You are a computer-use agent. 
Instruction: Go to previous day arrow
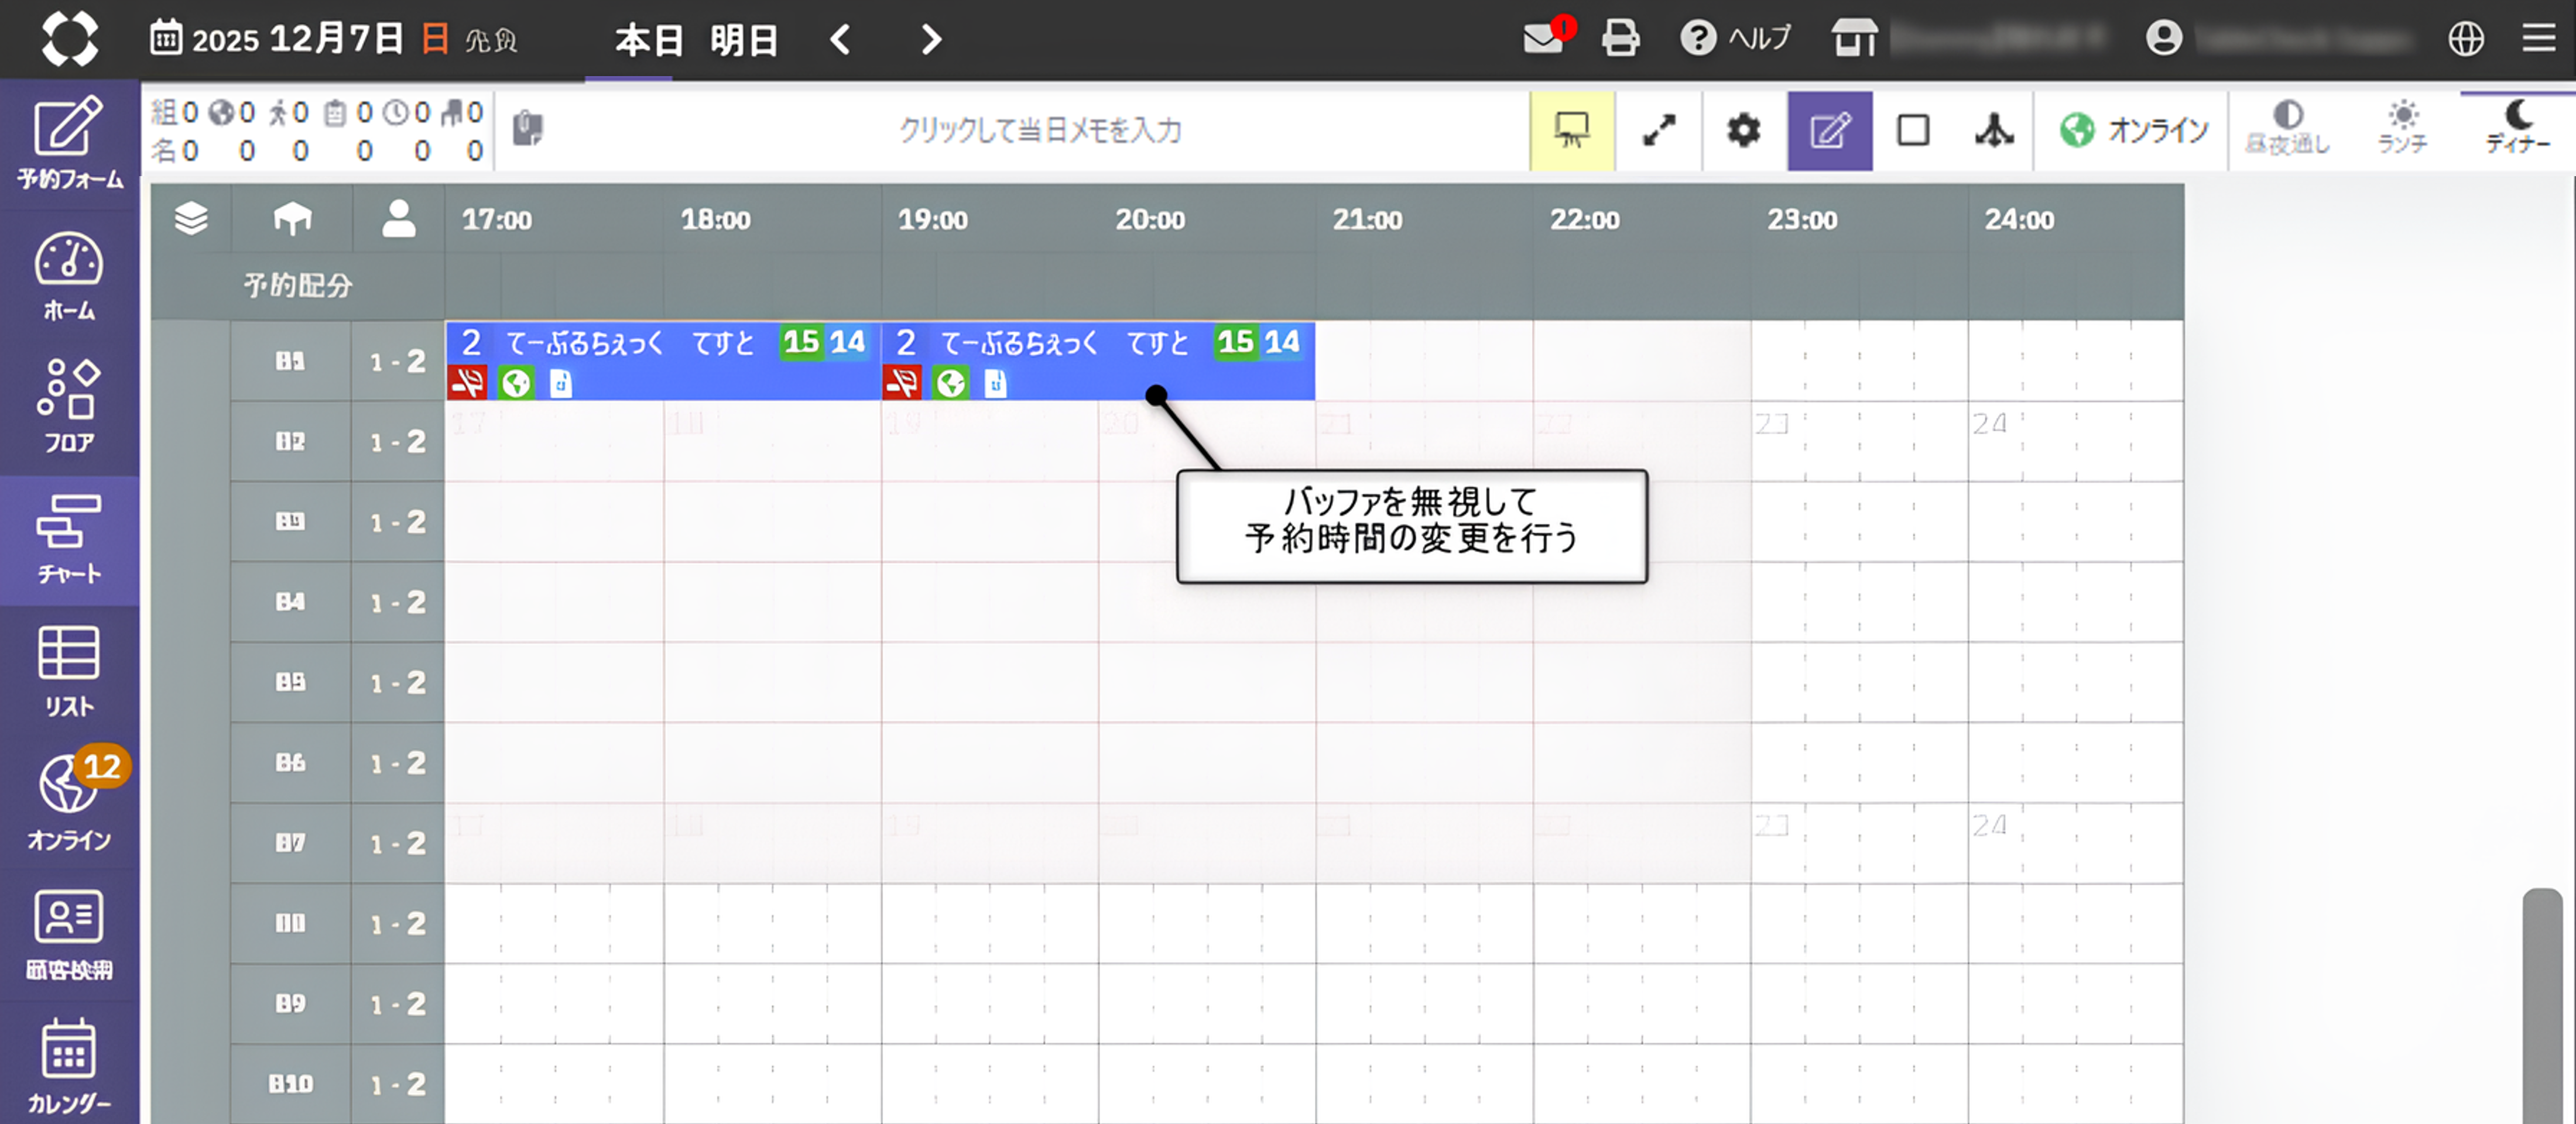click(841, 39)
